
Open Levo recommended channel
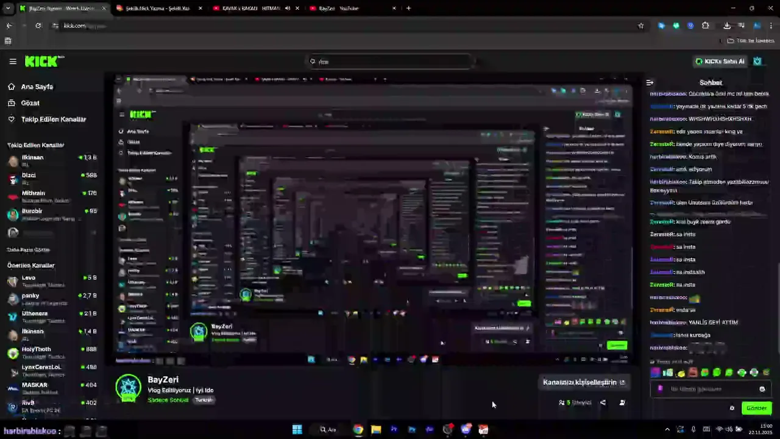(52, 281)
